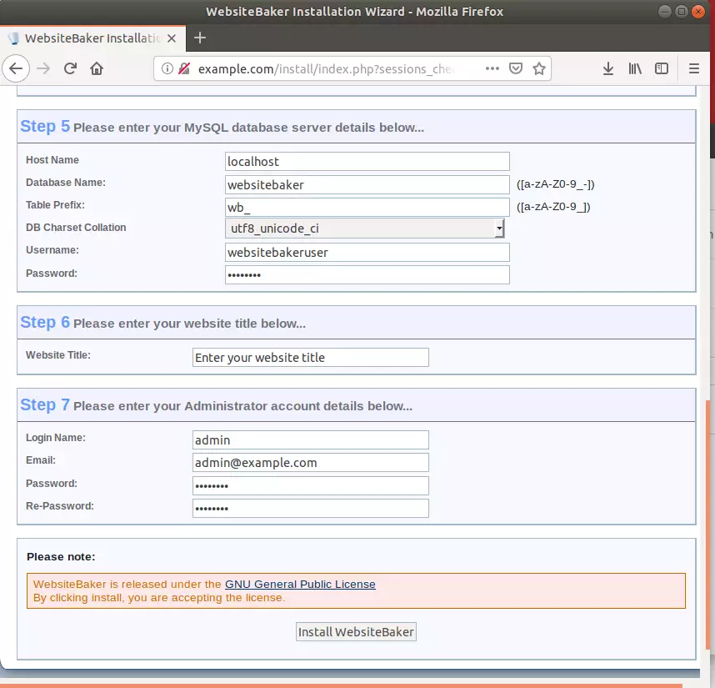The width and height of the screenshot is (715, 688).
Task: Click the Re-Password field
Action: tap(311, 508)
